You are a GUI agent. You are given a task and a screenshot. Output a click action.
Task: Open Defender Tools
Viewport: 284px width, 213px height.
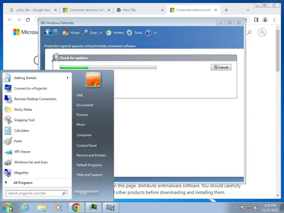click(x=135, y=33)
